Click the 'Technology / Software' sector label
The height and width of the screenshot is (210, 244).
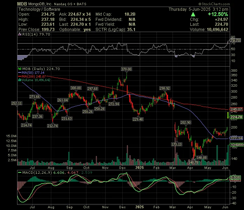(39, 9)
